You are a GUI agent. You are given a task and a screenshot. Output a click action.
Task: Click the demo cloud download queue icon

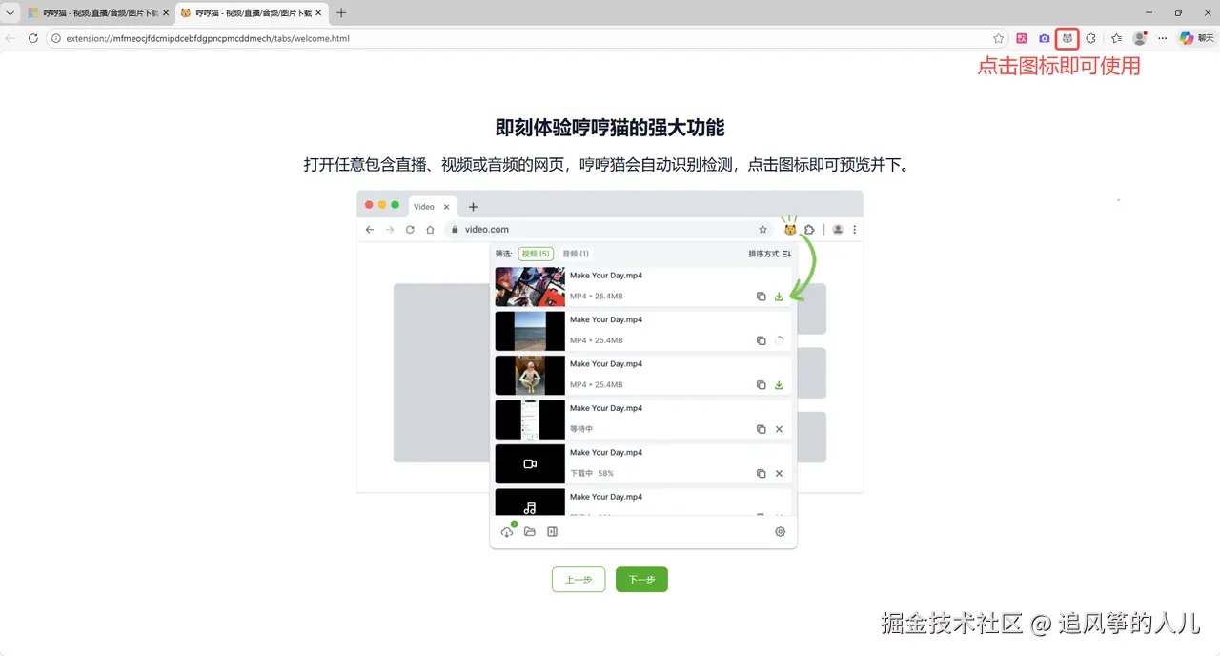pyautogui.click(x=507, y=531)
